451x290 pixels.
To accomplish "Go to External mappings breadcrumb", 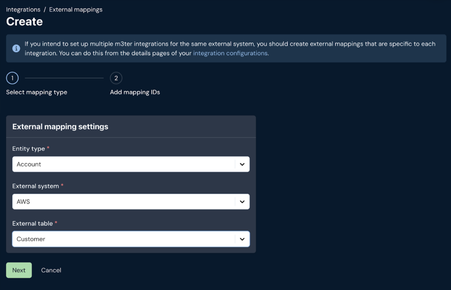I will click(76, 9).
